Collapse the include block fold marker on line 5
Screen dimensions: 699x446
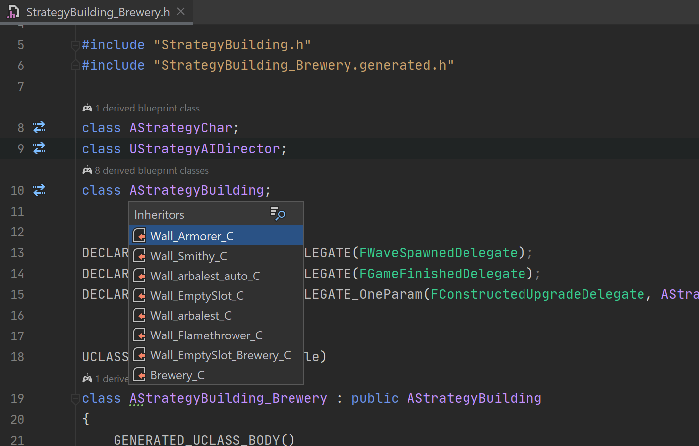[x=76, y=46]
